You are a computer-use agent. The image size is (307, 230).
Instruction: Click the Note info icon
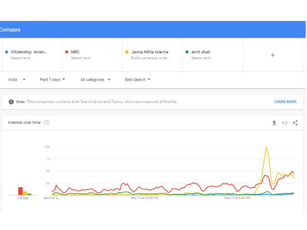point(11,102)
